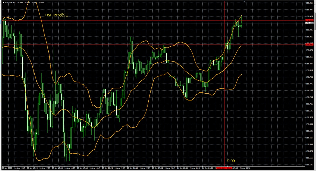This screenshot has width=316, height=171.
Task: Select the yellow USDJPY5分足 text label
Action: 57,15
